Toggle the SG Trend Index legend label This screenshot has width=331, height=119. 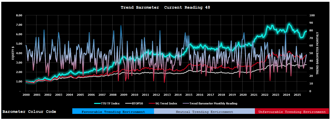tap(166, 103)
